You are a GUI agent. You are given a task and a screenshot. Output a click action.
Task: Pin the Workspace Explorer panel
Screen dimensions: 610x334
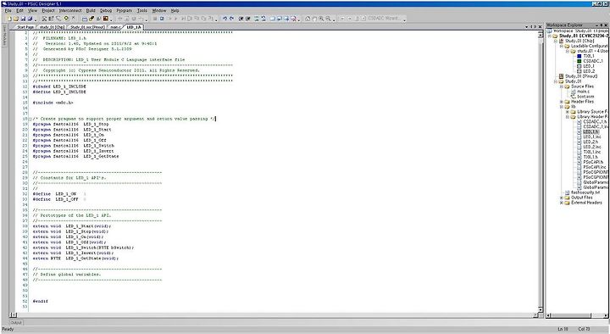tap(601, 25)
